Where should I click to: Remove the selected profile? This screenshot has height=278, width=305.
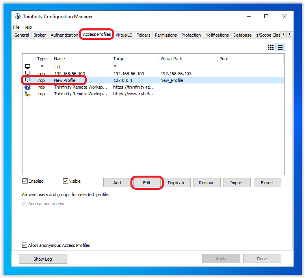click(x=207, y=183)
